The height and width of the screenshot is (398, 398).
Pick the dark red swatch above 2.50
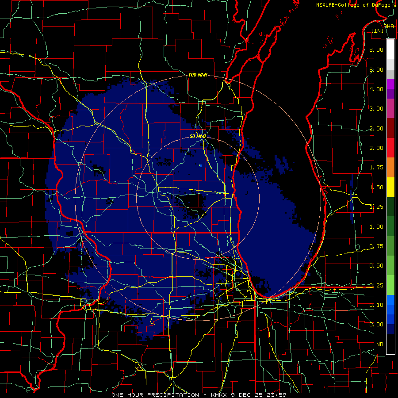point(390,128)
